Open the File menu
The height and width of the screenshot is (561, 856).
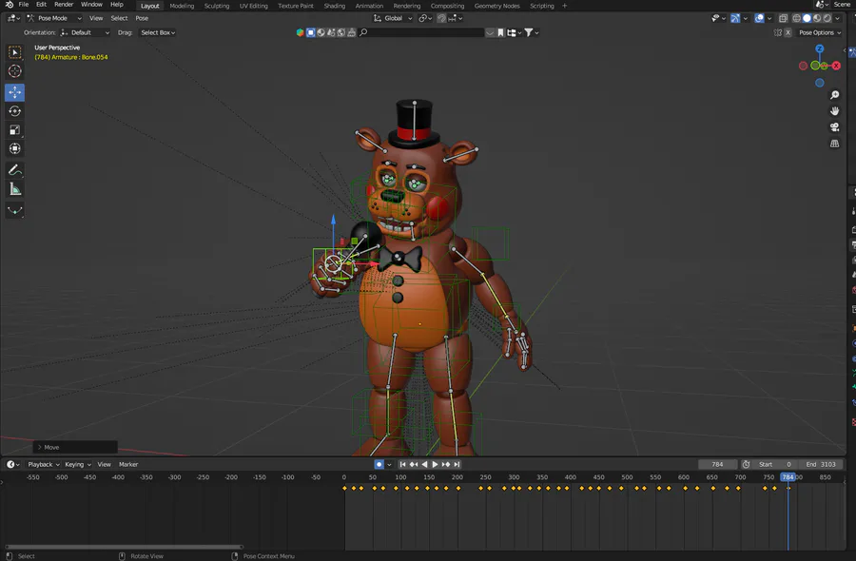[24, 5]
